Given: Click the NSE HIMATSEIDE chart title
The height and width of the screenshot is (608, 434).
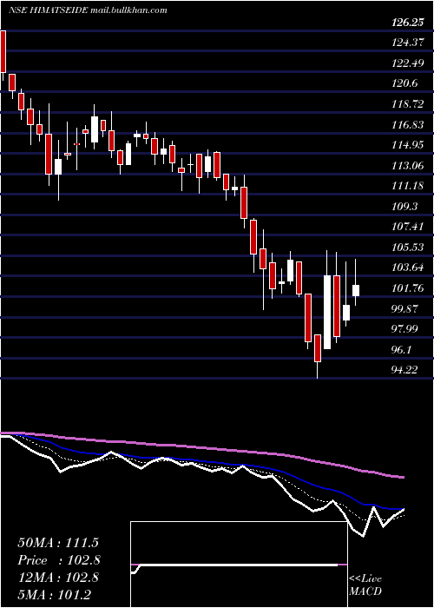Looking at the screenshot, I should coord(88,10).
